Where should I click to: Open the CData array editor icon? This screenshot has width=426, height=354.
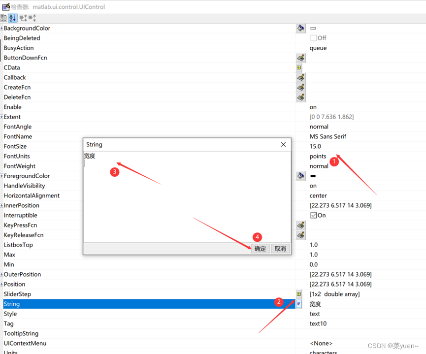click(299, 67)
